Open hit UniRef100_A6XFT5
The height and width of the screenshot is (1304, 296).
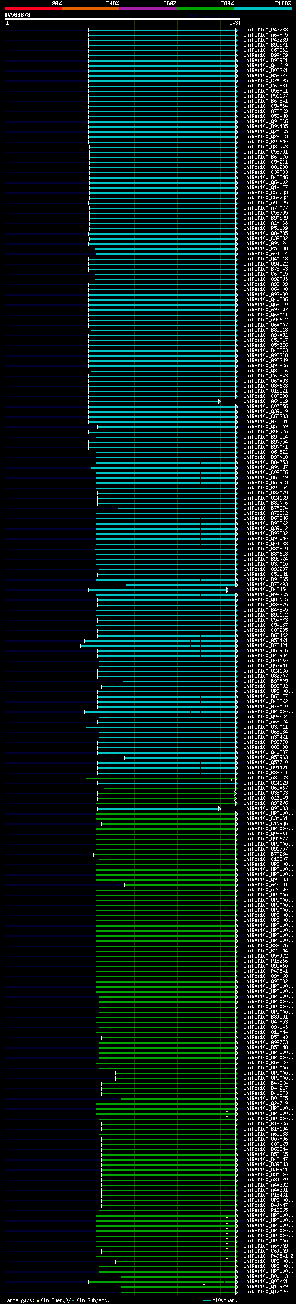pos(265,35)
